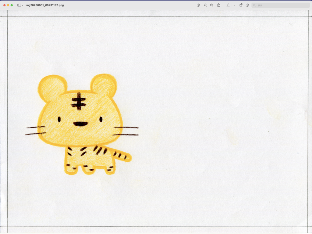Rotate the image with the rotate icon
This screenshot has height=234, width=312.
point(241,5)
